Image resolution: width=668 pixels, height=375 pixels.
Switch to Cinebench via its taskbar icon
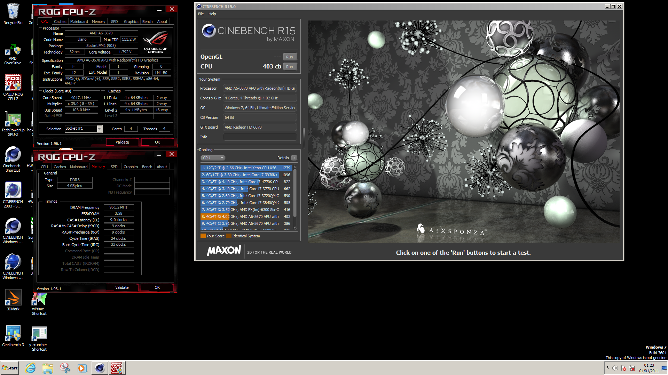(x=100, y=368)
